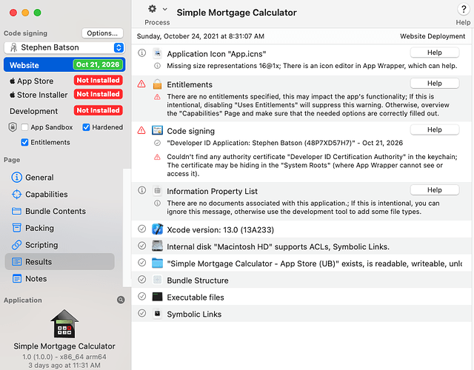This screenshot has height=370, width=474.
Task: Click the Packing box icon
Action: 16,228
